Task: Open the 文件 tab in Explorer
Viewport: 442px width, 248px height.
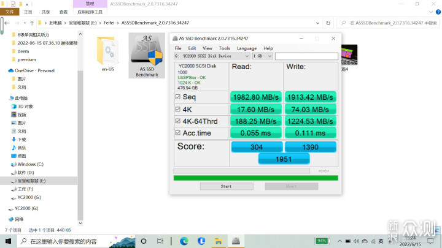Action: pyautogui.click(x=10, y=12)
